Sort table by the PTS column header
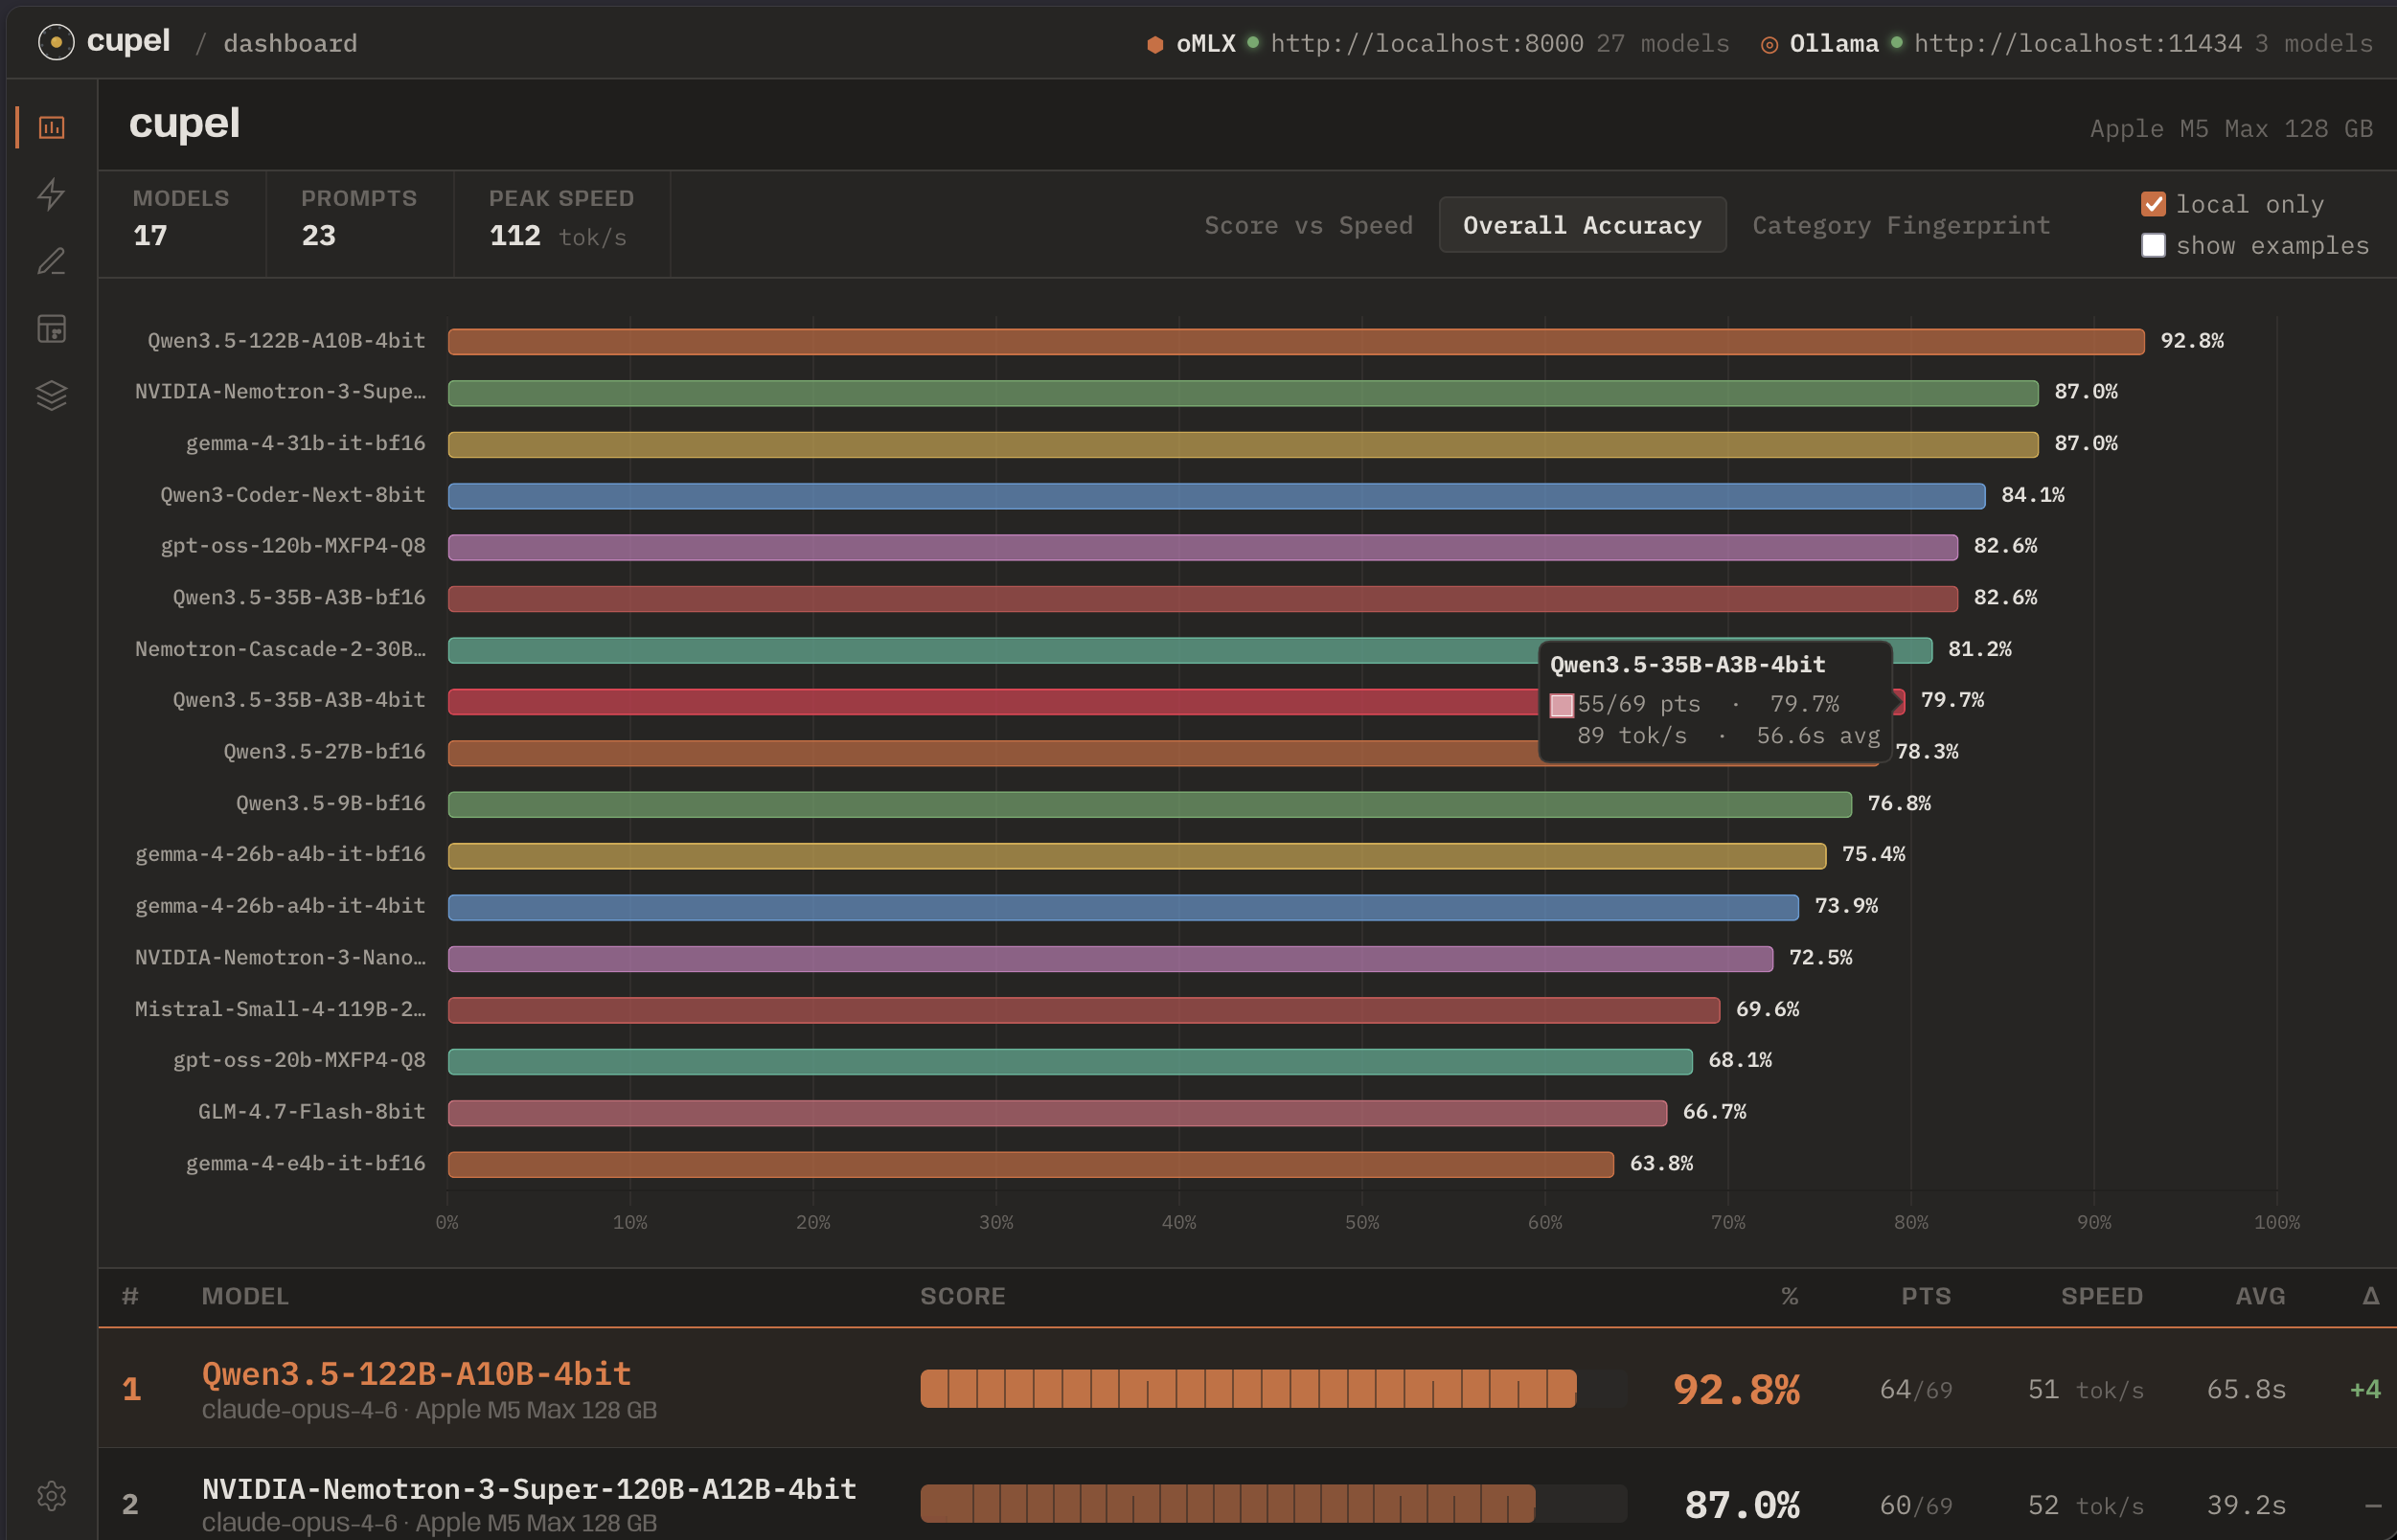2397x1540 pixels. tap(1925, 1296)
